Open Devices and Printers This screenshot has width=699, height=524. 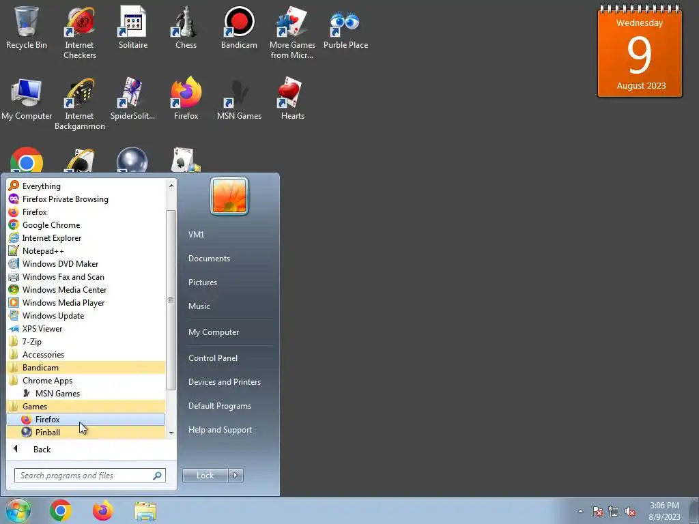click(x=224, y=382)
